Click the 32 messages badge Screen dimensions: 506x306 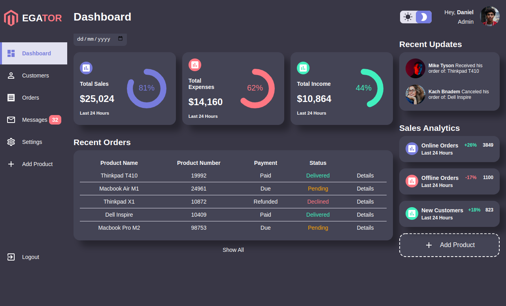[x=55, y=120]
